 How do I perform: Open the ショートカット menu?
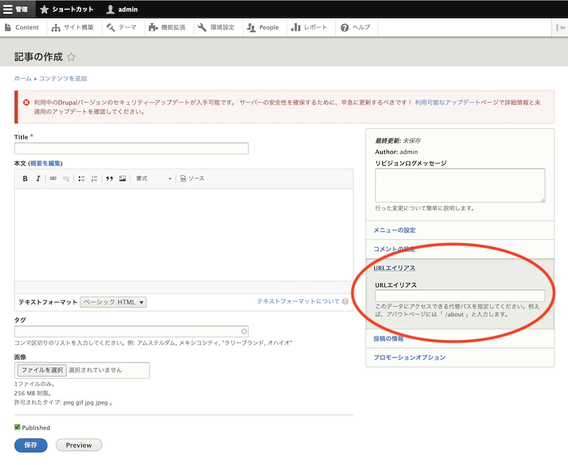click(66, 9)
